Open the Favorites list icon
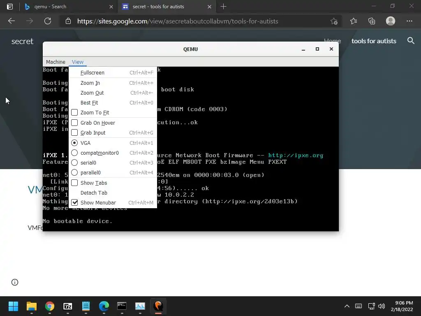 pyautogui.click(x=354, y=21)
